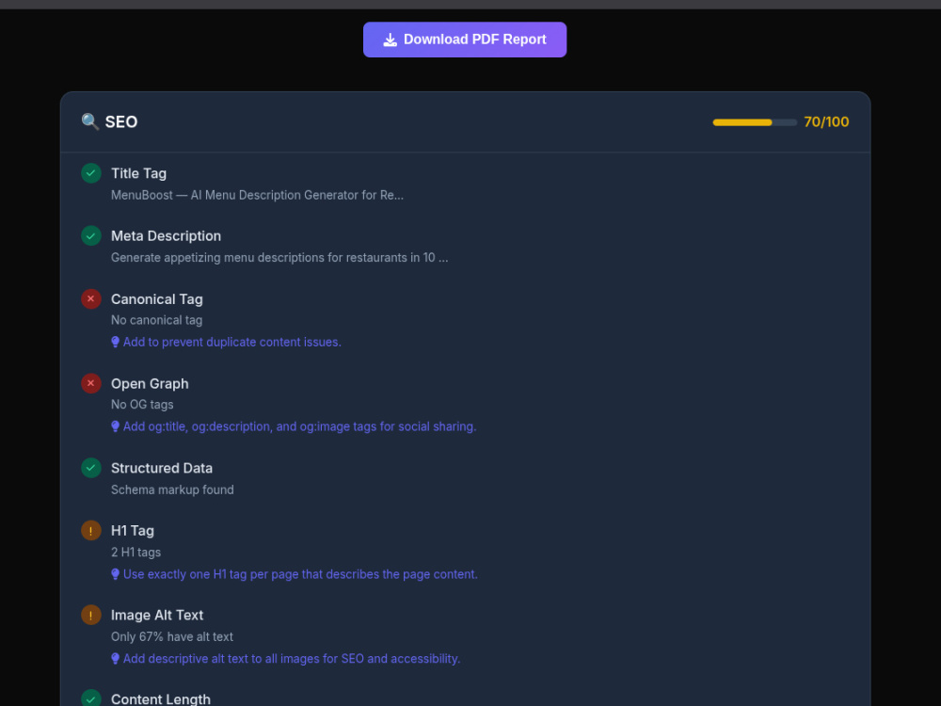
Task: Select the 'No canonical tag' text
Action: coord(156,321)
